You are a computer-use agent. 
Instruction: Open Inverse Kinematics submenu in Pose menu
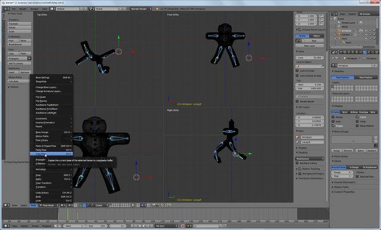coord(51,122)
